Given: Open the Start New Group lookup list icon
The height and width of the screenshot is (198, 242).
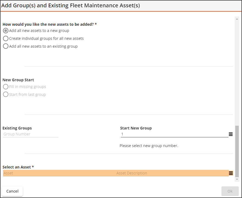Looking at the screenshot, I should [x=231, y=134].
